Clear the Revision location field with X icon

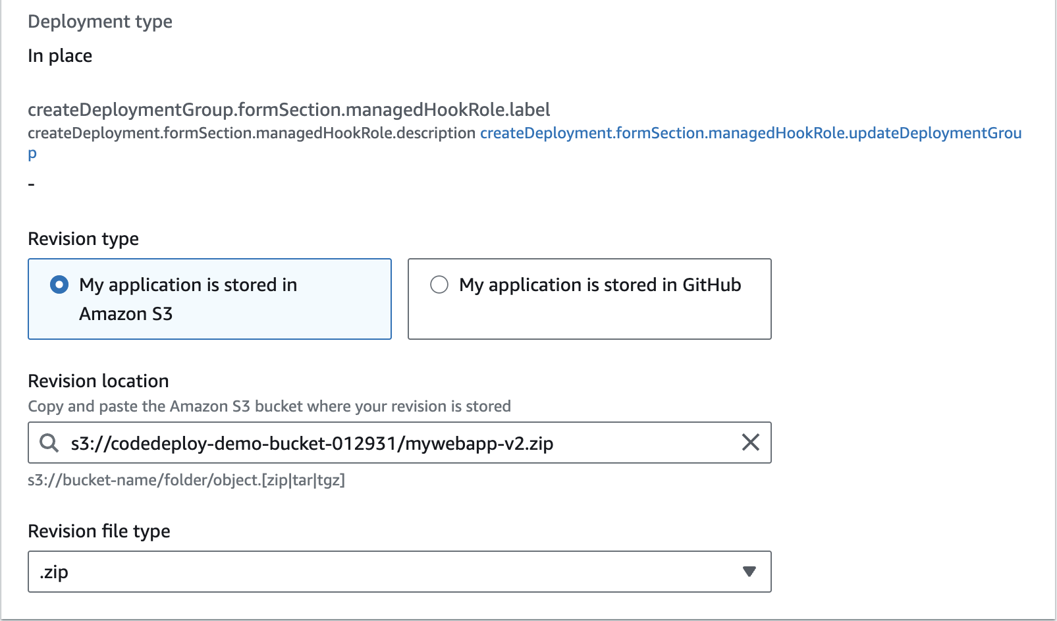751,443
